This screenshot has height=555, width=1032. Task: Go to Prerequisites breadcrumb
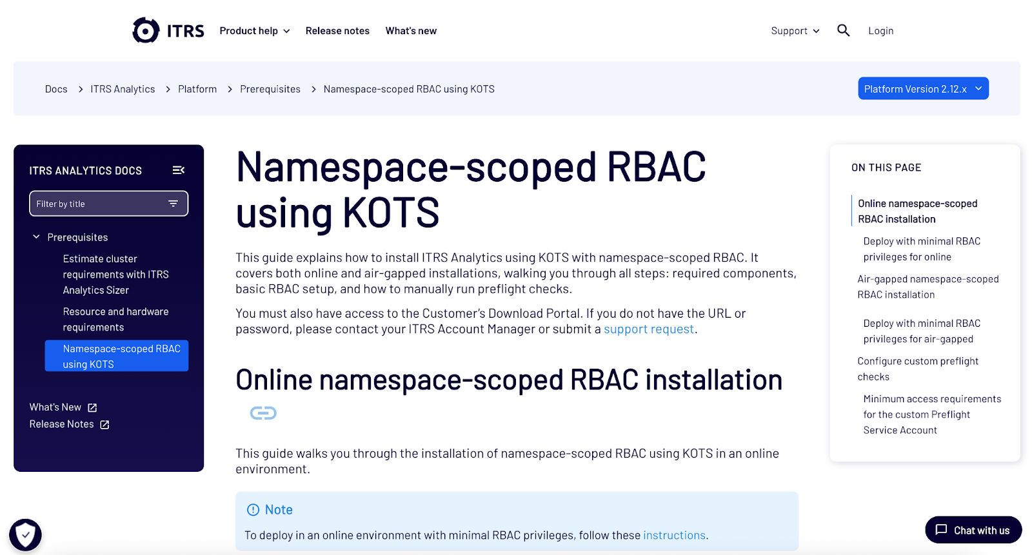(270, 89)
